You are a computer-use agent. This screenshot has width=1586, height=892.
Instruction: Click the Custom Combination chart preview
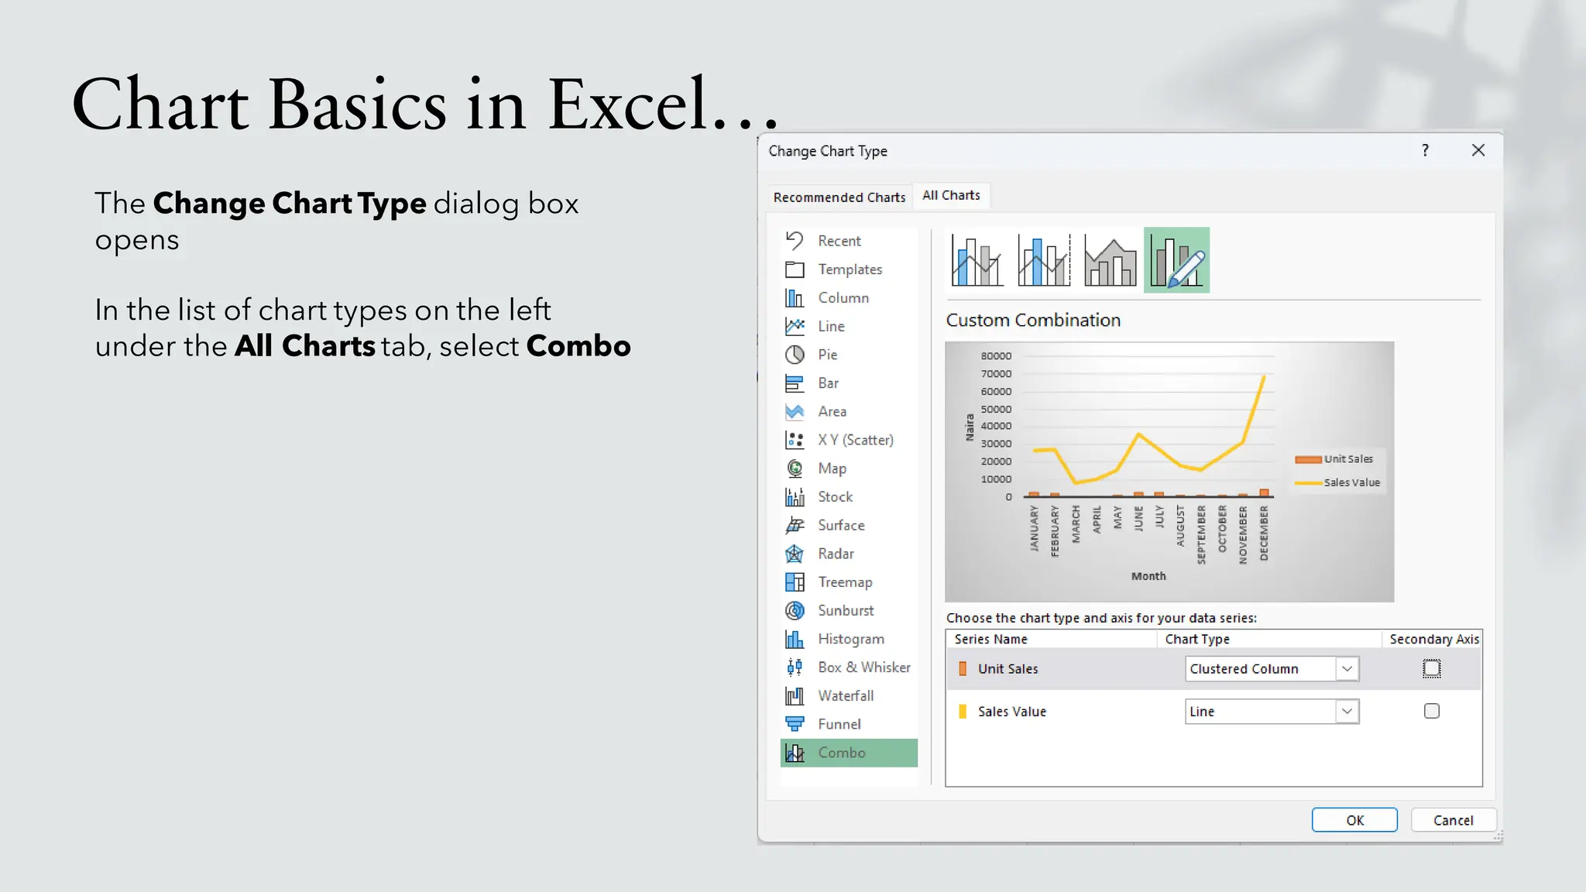pyautogui.click(x=1169, y=472)
